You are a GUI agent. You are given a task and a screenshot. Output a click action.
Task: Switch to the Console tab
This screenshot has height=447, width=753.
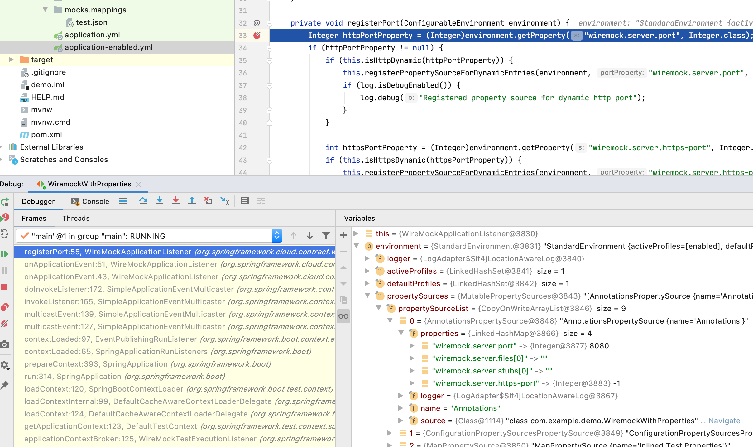click(95, 201)
